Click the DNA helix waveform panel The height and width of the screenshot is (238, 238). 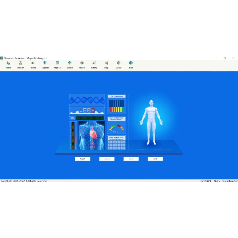pos(87,100)
